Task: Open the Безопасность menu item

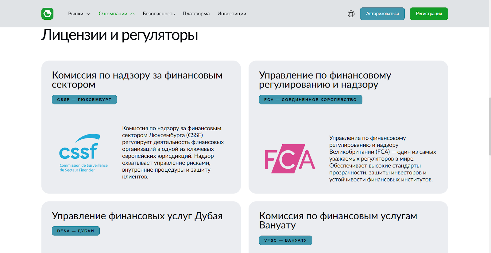Action: coord(159,14)
